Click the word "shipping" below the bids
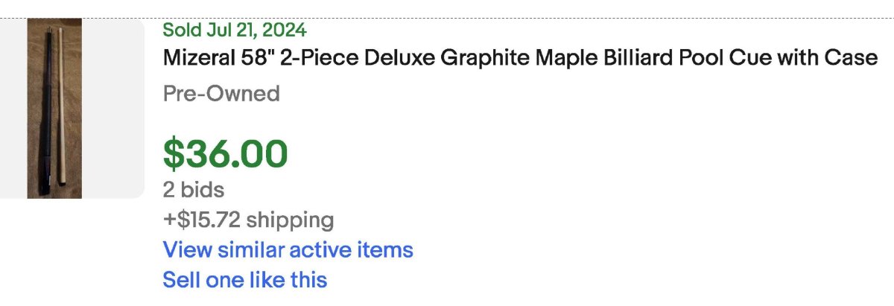The height and width of the screenshot is (306, 894). click(x=290, y=220)
